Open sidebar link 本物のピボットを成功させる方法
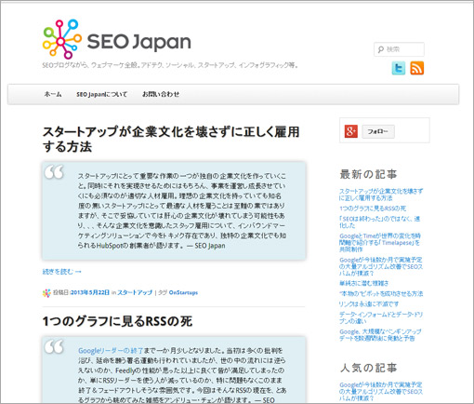474x404 pixels. pos(381,293)
